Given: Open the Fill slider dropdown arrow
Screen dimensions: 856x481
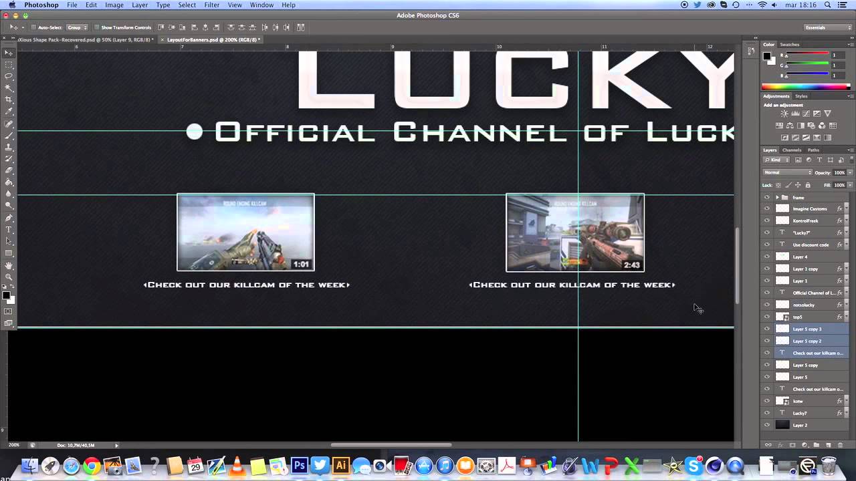Looking at the screenshot, I should point(850,185).
